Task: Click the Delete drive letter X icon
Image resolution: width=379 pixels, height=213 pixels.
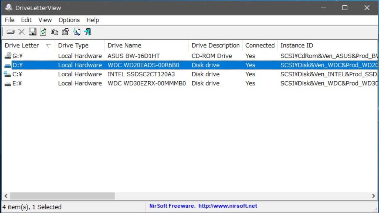Action: [x=22, y=32]
